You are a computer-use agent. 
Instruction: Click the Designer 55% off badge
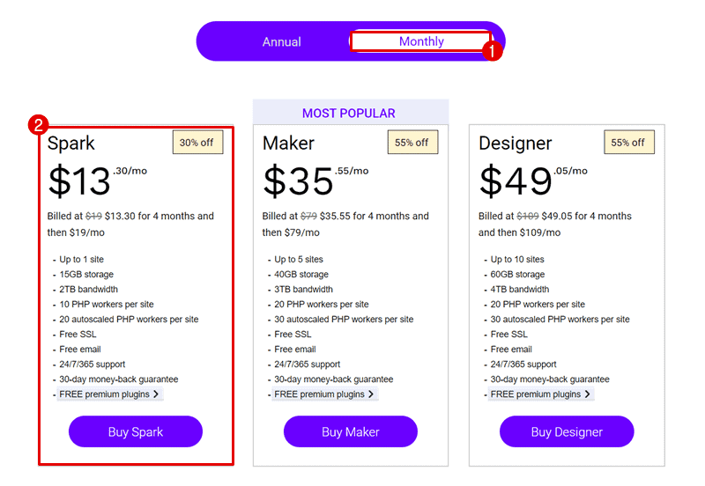(628, 142)
